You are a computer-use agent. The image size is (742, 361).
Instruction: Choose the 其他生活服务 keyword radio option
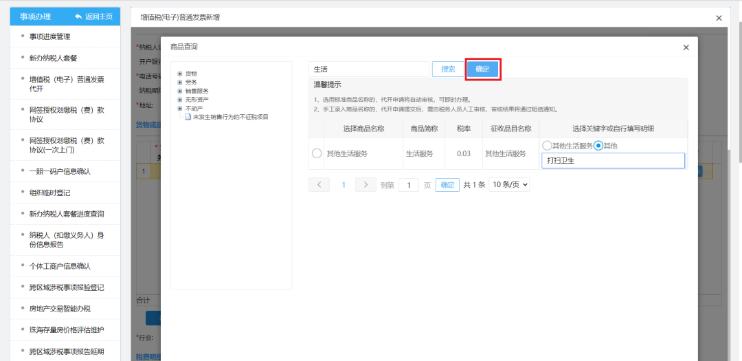tap(547, 146)
